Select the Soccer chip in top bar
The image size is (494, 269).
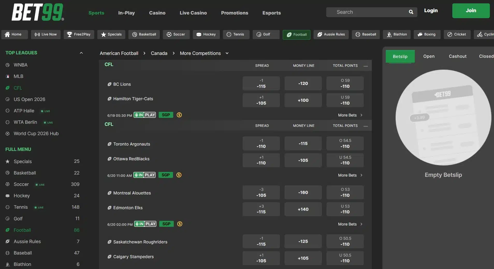pos(176,34)
